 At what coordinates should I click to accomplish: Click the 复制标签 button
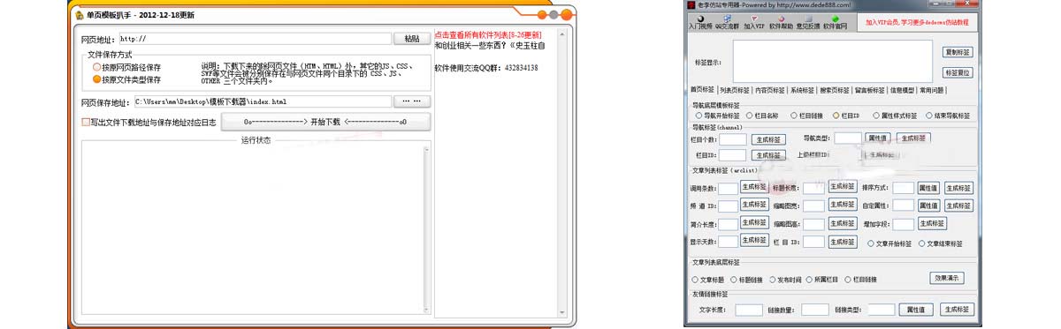[958, 52]
